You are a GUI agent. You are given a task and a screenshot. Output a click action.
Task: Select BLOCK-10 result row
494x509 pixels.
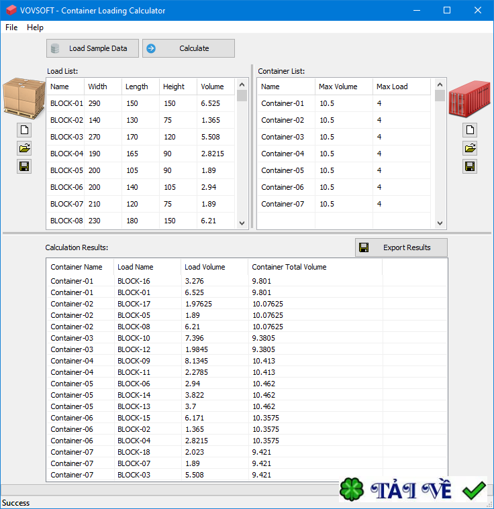coord(247,338)
